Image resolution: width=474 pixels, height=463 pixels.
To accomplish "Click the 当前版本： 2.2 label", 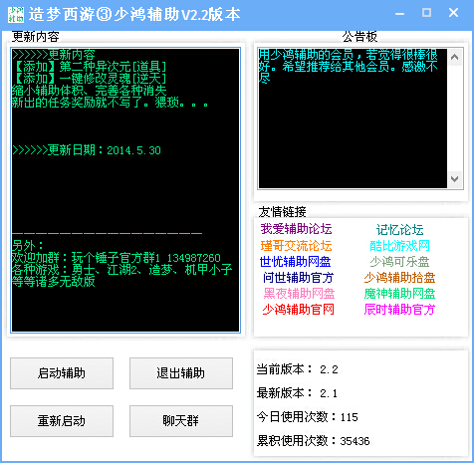I will click(297, 369).
